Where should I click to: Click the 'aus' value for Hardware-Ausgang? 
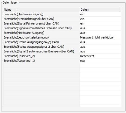coord(83,33)
